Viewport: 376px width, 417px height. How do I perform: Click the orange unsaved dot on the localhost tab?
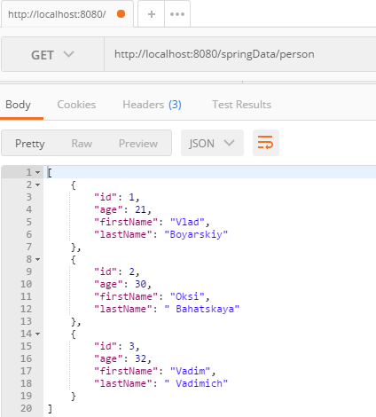point(121,14)
